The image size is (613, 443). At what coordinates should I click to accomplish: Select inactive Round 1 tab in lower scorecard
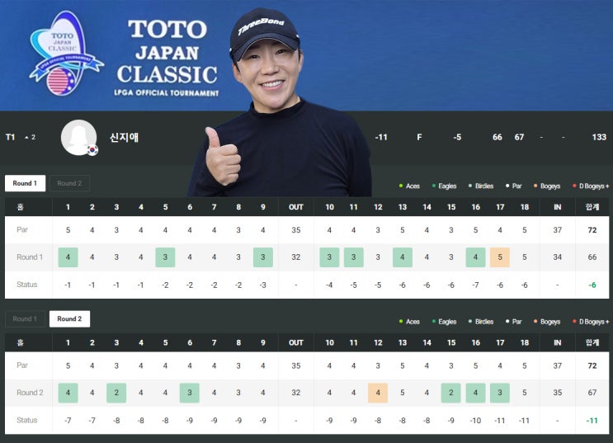[x=25, y=319]
